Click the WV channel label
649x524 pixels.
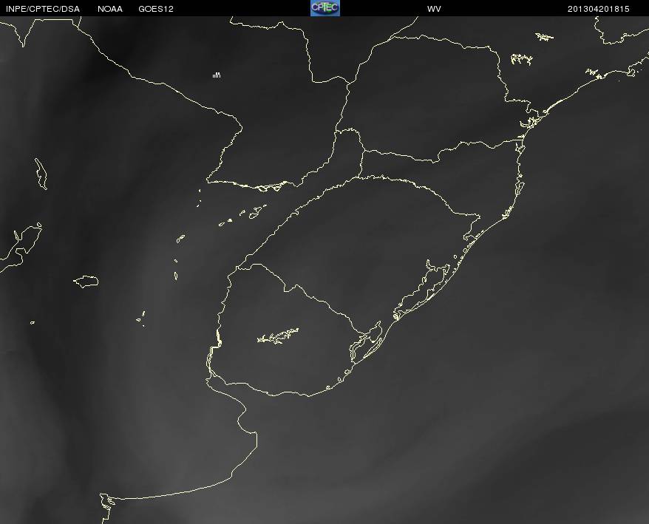(434, 9)
